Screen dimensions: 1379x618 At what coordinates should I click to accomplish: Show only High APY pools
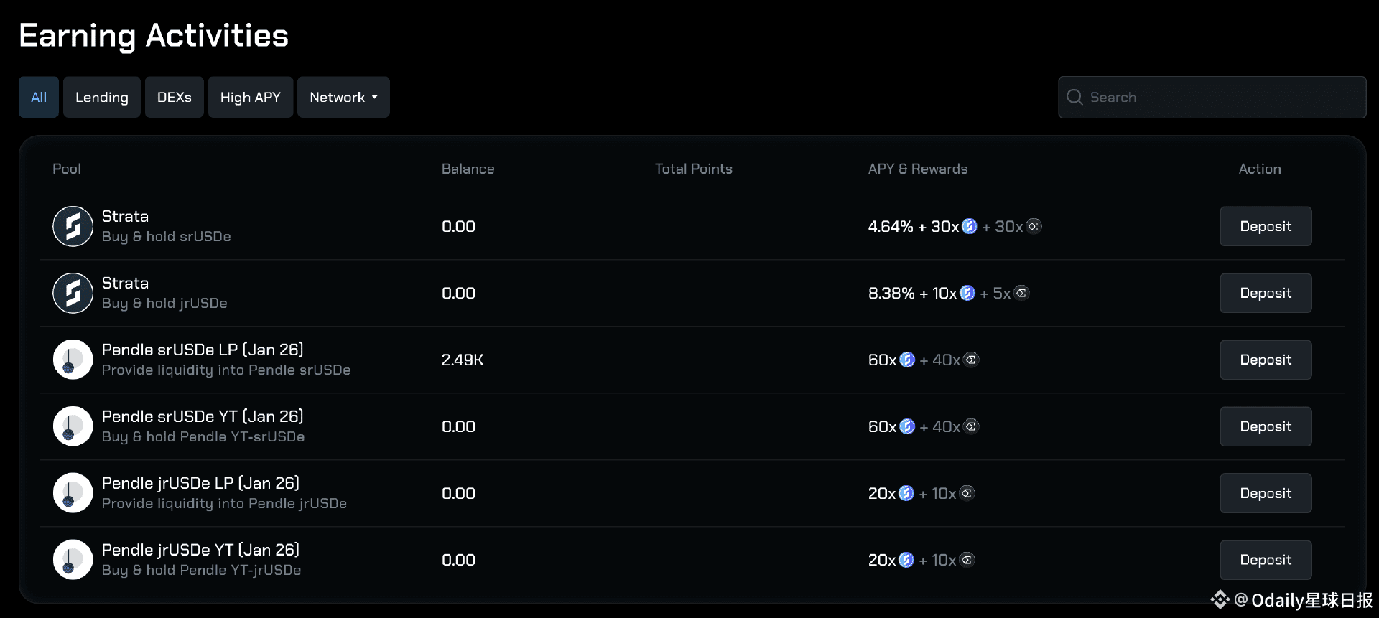click(x=250, y=97)
